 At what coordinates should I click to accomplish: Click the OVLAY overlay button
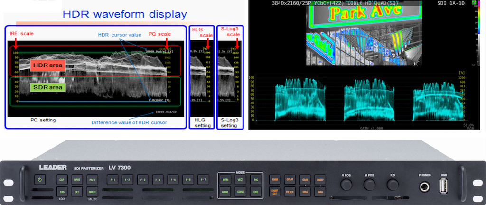[x=290, y=179]
